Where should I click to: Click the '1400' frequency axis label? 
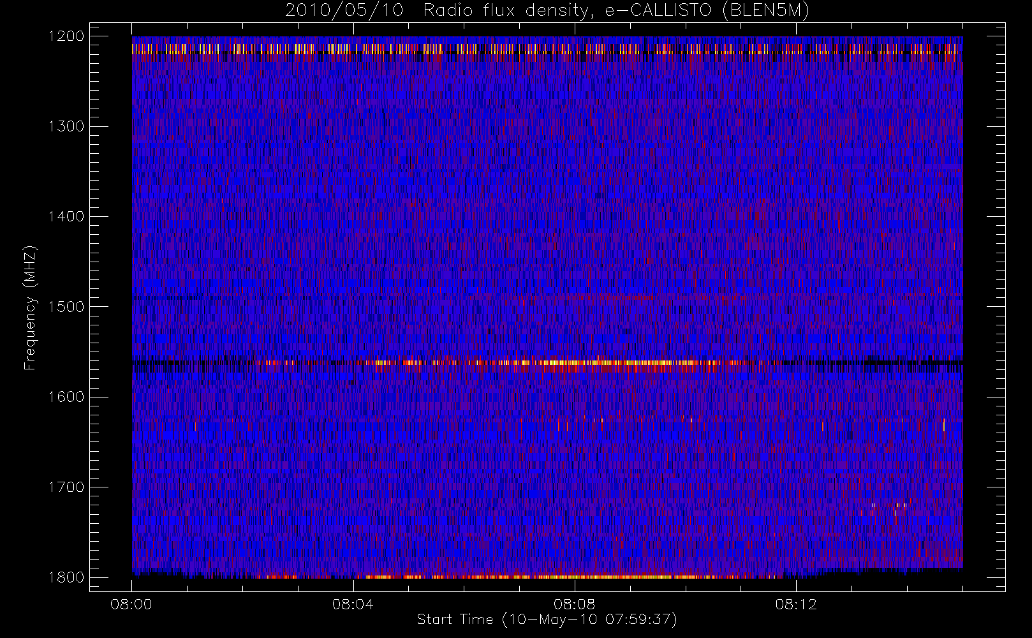tap(66, 216)
